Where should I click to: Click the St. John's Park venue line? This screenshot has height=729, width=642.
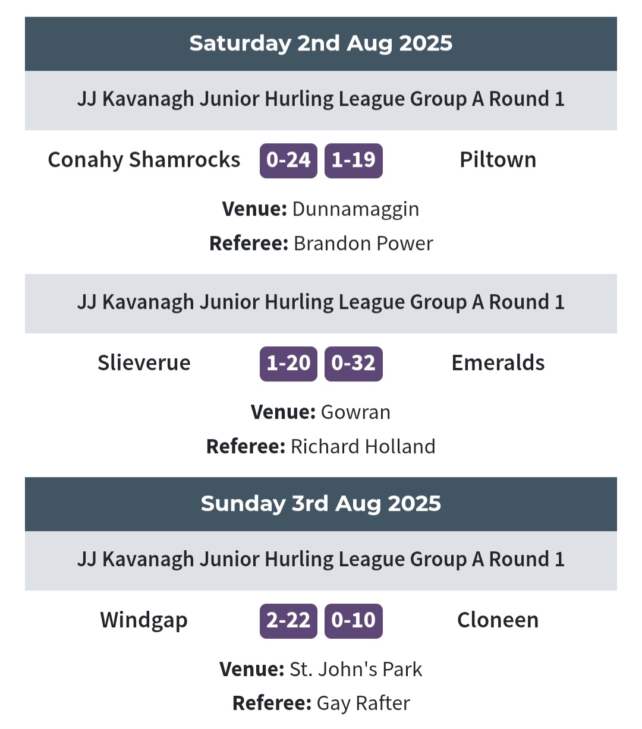(321, 670)
